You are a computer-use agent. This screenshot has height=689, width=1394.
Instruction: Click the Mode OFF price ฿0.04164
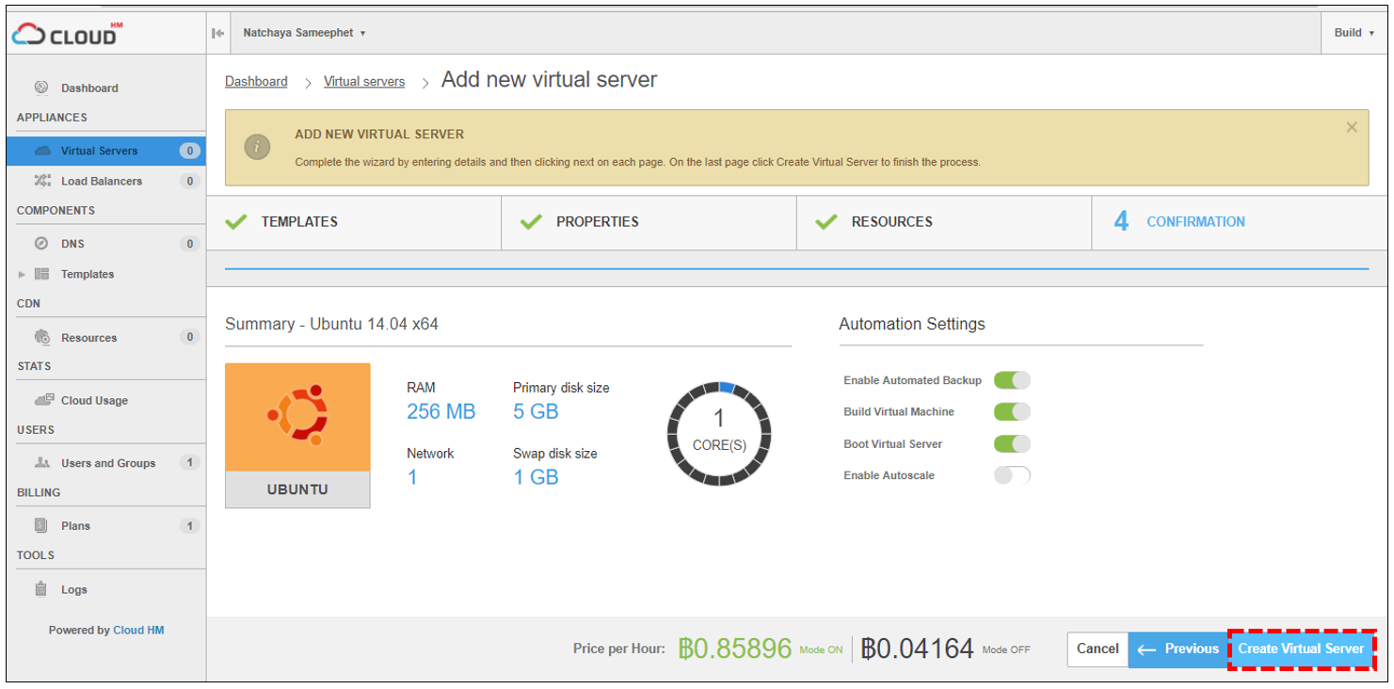(x=918, y=649)
